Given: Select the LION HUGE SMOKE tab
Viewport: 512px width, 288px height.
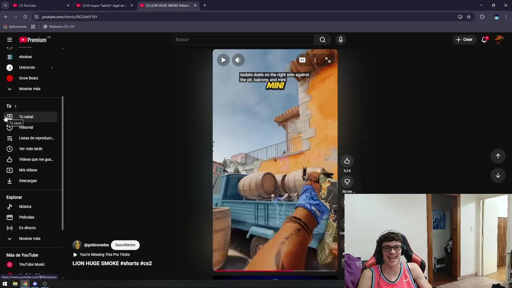Looking at the screenshot, I should tap(168, 6).
